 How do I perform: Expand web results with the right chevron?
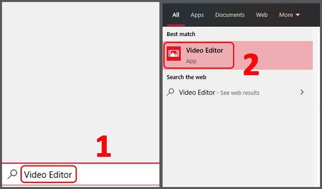pos(302,92)
